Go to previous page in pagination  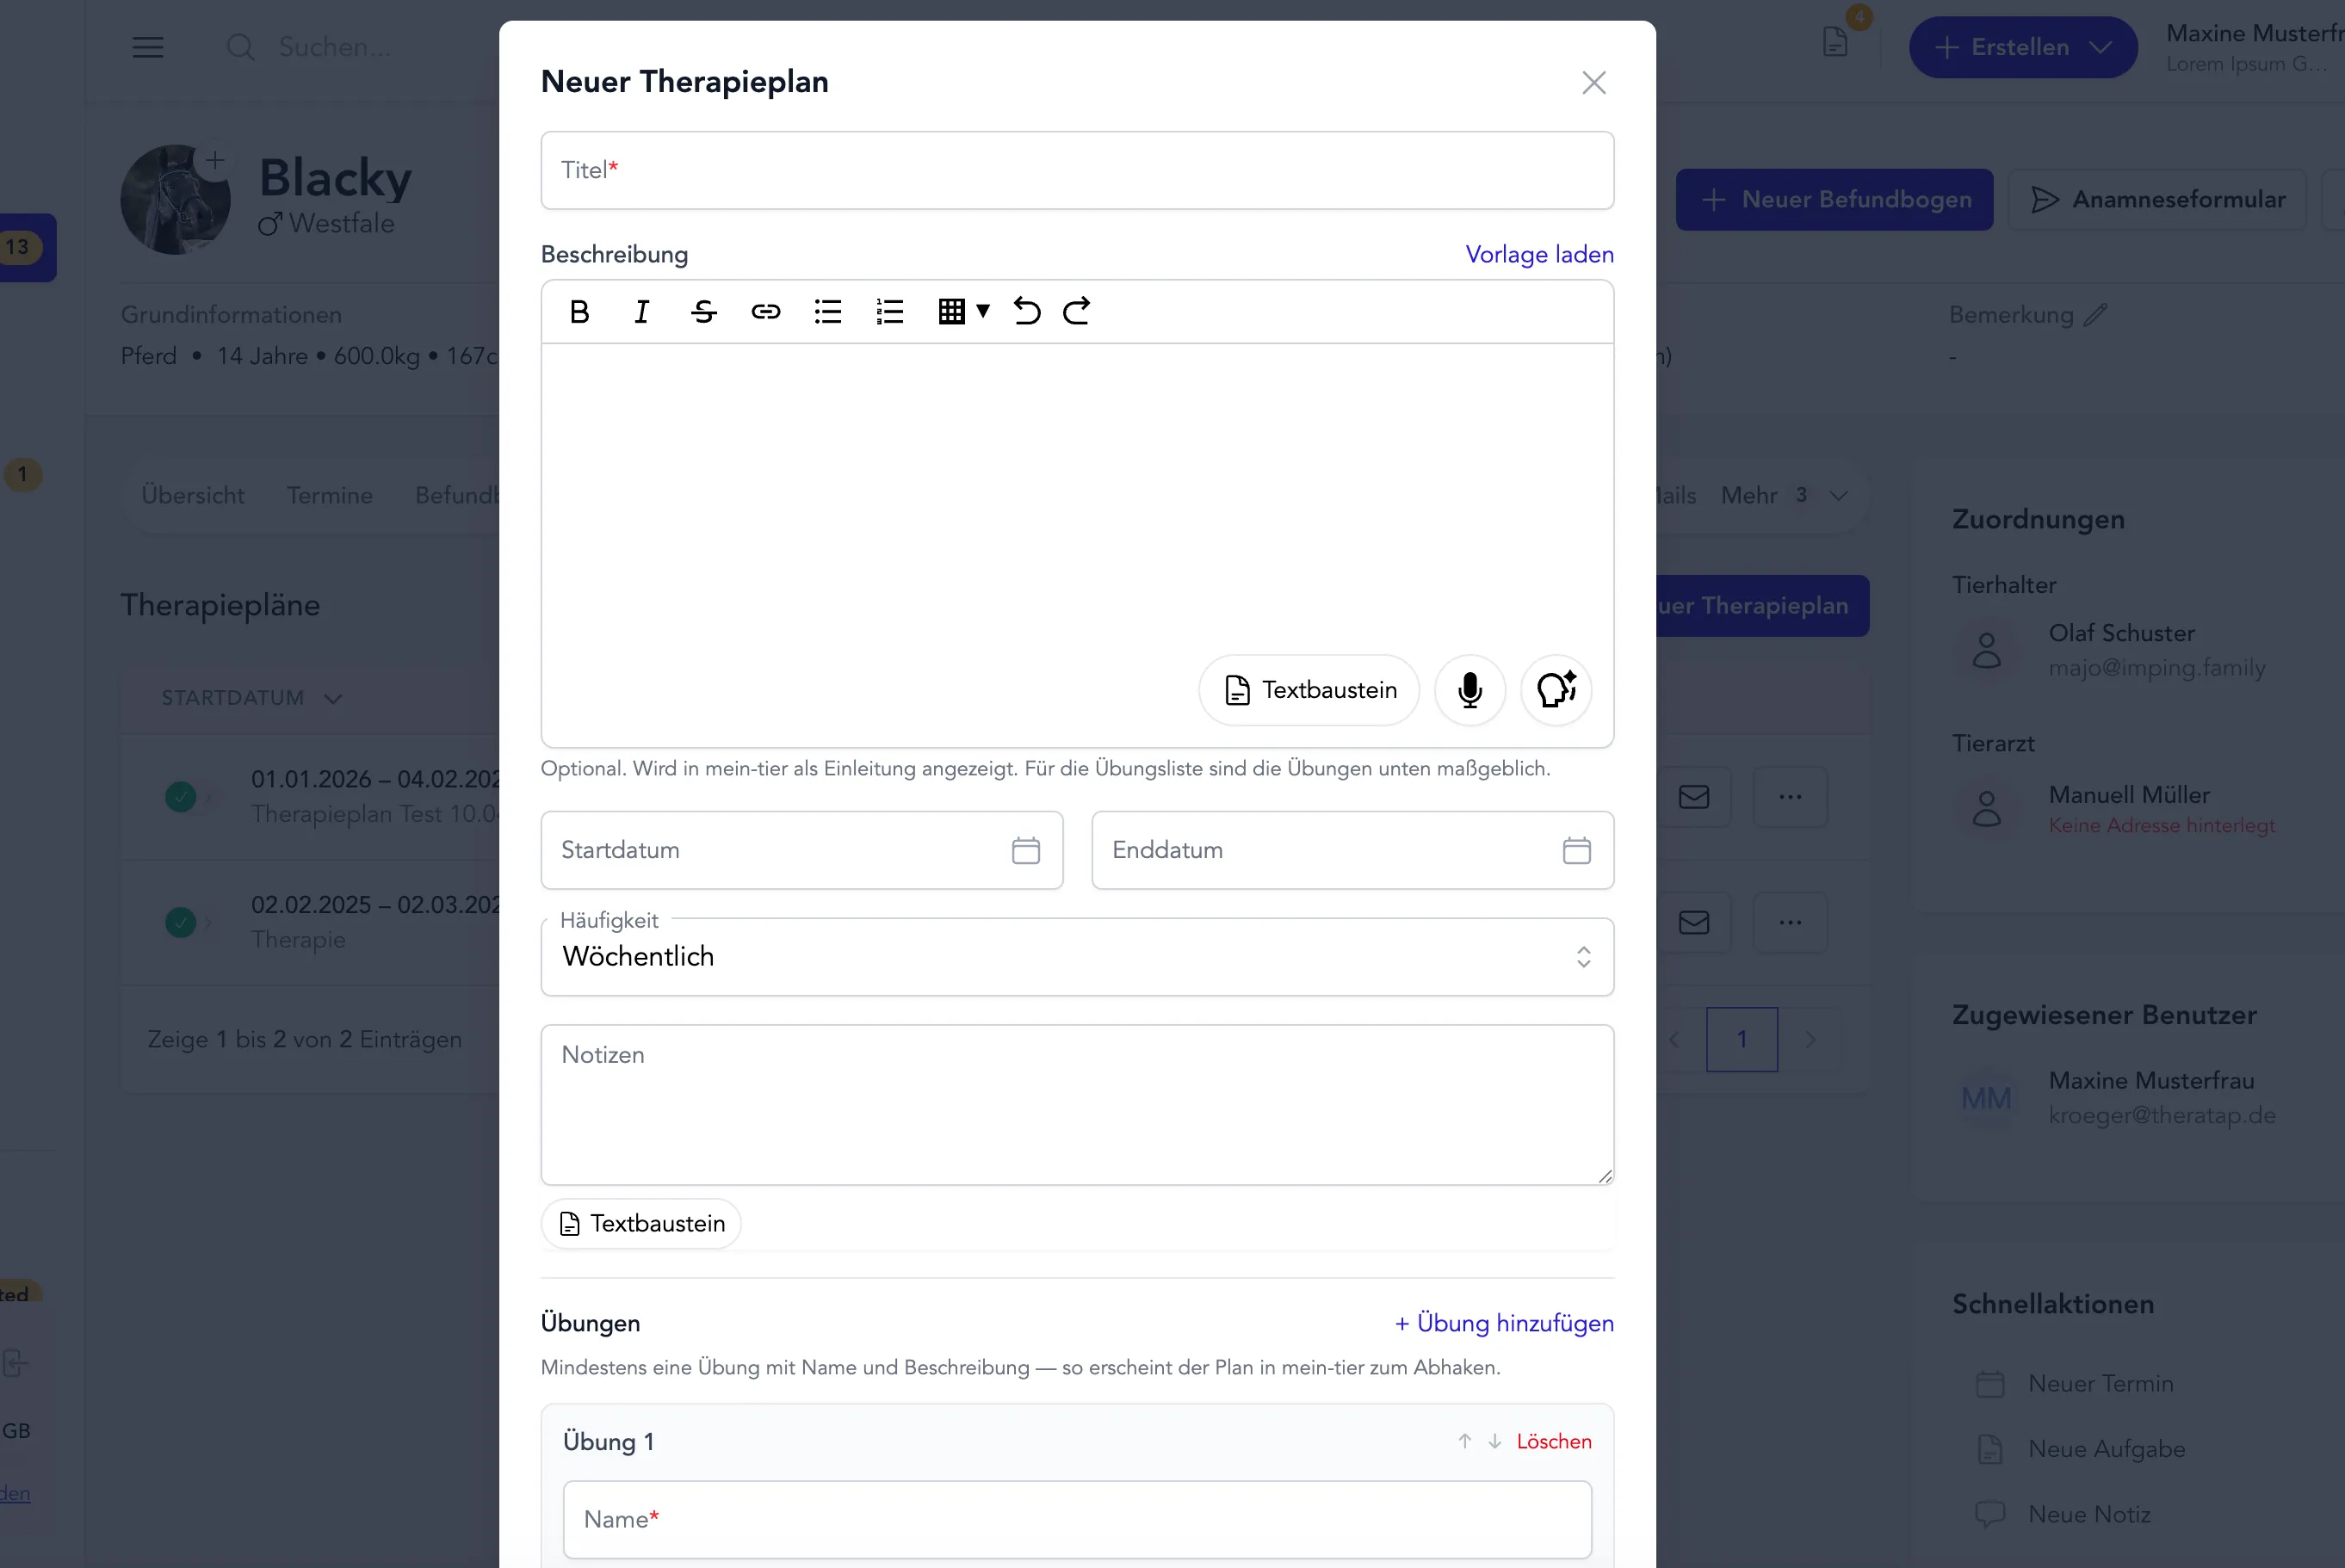1675,1040
